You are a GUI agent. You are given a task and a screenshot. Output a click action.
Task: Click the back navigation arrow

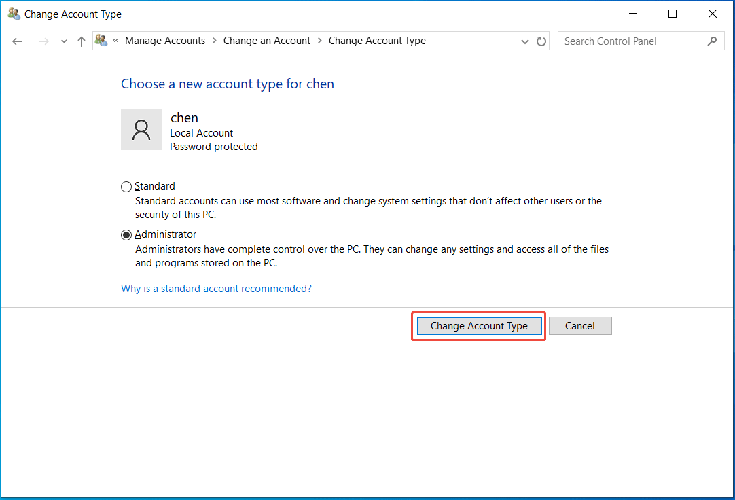17,41
